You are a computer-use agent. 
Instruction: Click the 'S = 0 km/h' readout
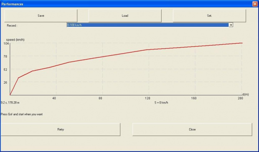(161, 103)
